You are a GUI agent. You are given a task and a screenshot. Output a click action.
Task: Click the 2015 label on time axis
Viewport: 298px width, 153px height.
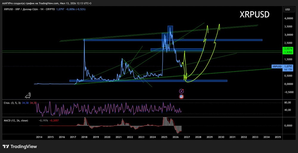[x=50, y=137]
